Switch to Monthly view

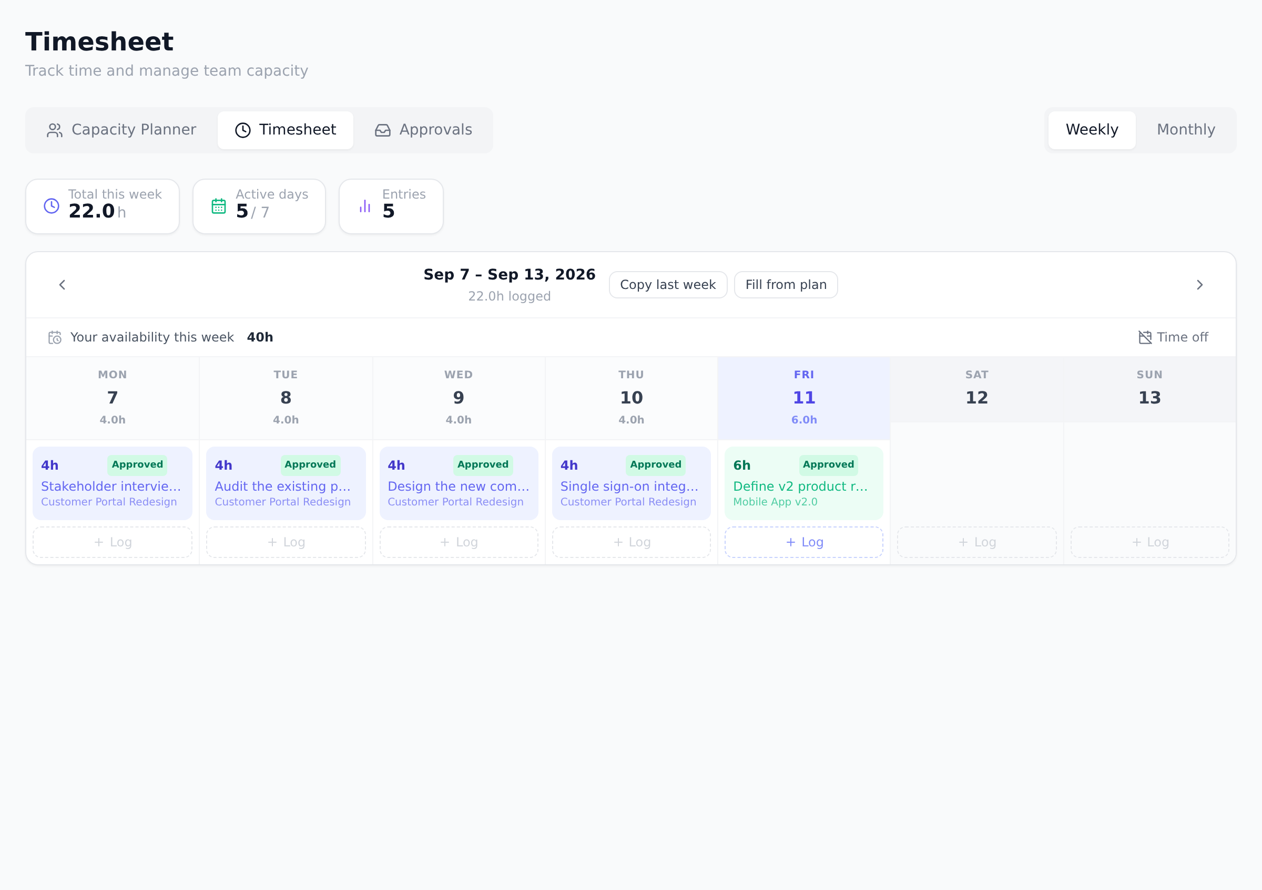pyautogui.click(x=1186, y=130)
